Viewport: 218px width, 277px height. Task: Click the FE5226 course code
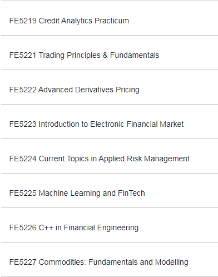click(x=23, y=227)
